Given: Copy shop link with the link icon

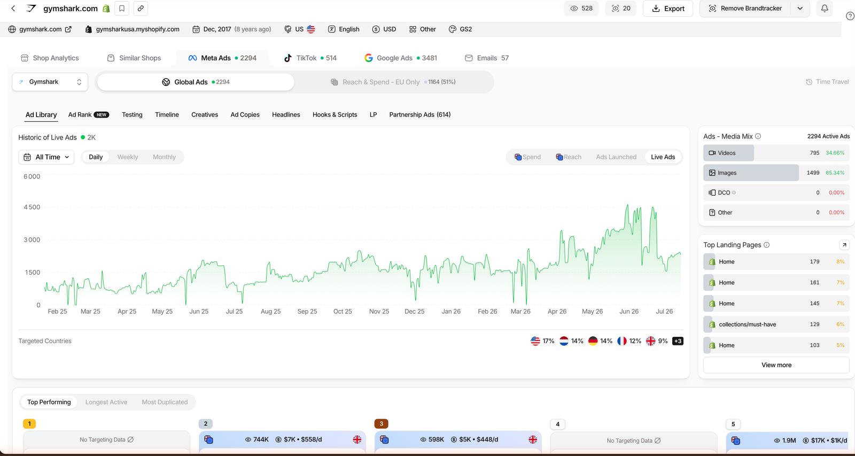Looking at the screenshot, I should 141,9.
